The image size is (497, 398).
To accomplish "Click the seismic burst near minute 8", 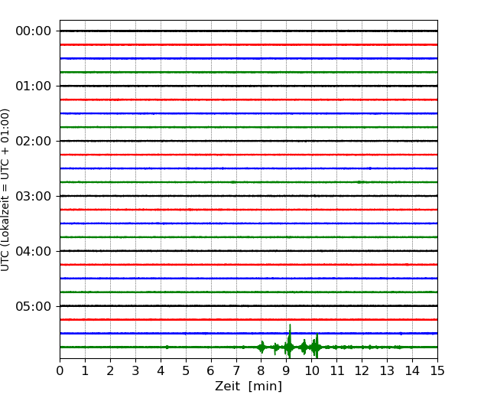I will pyautogui.click(x=261, y=347).
